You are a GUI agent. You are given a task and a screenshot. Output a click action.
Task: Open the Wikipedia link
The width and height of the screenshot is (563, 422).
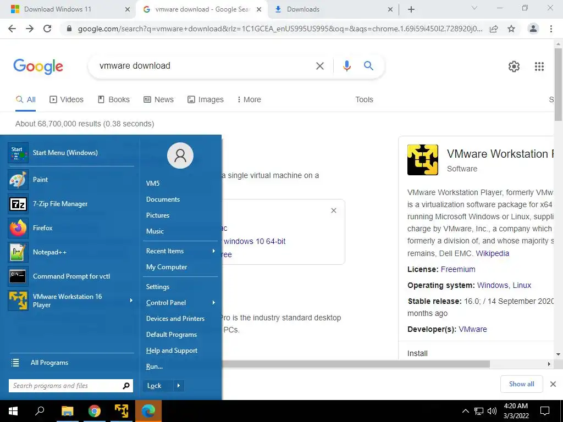coord(492,253)
